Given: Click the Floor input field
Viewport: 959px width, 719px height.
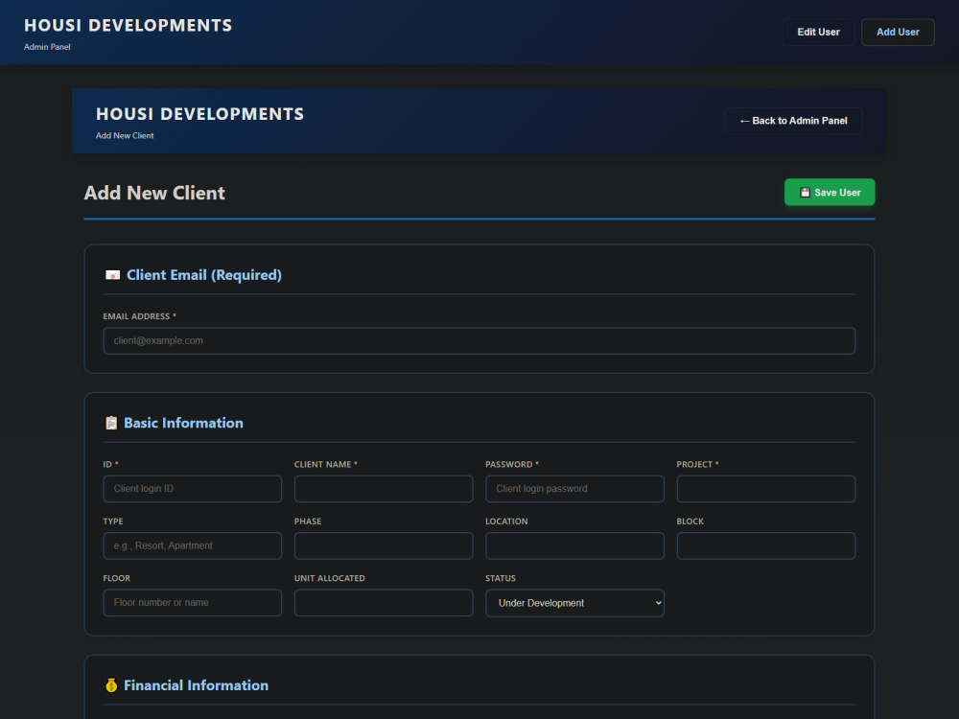Looking at the screenshot, I should click(193, 602).
